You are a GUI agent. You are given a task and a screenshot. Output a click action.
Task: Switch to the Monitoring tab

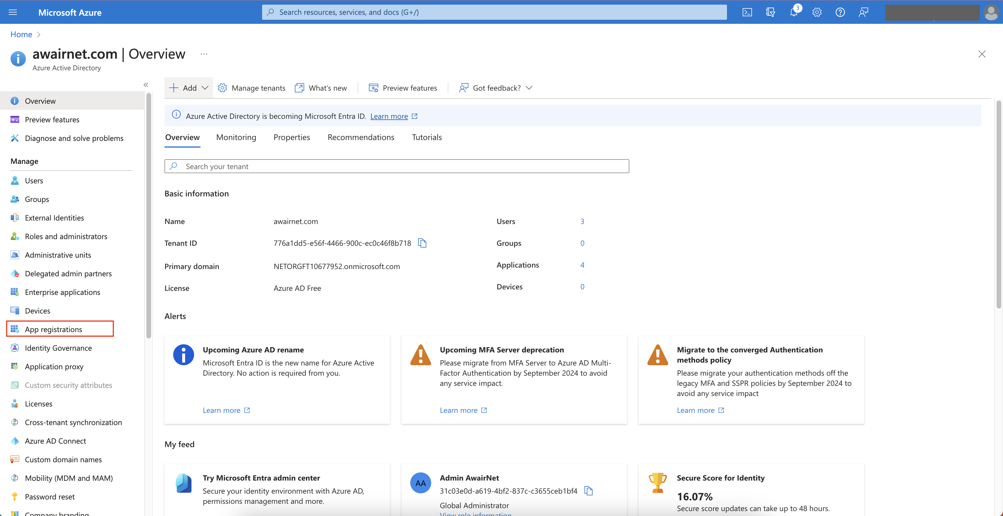(x=236, y=137)
